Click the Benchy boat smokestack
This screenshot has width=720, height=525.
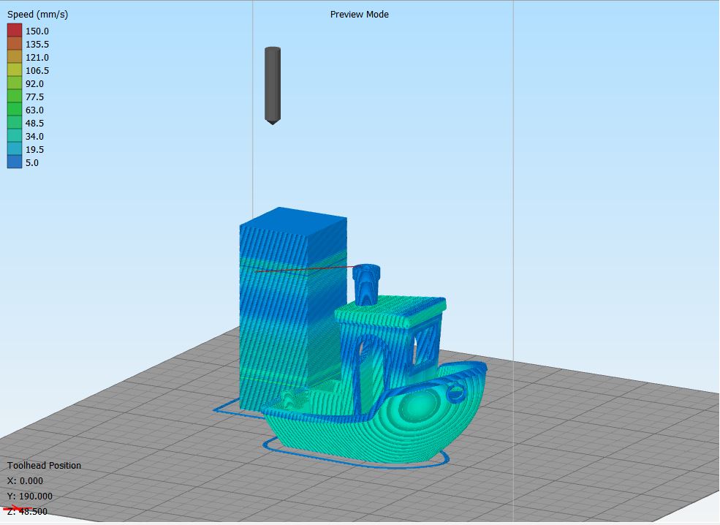[x=366, y=284]
